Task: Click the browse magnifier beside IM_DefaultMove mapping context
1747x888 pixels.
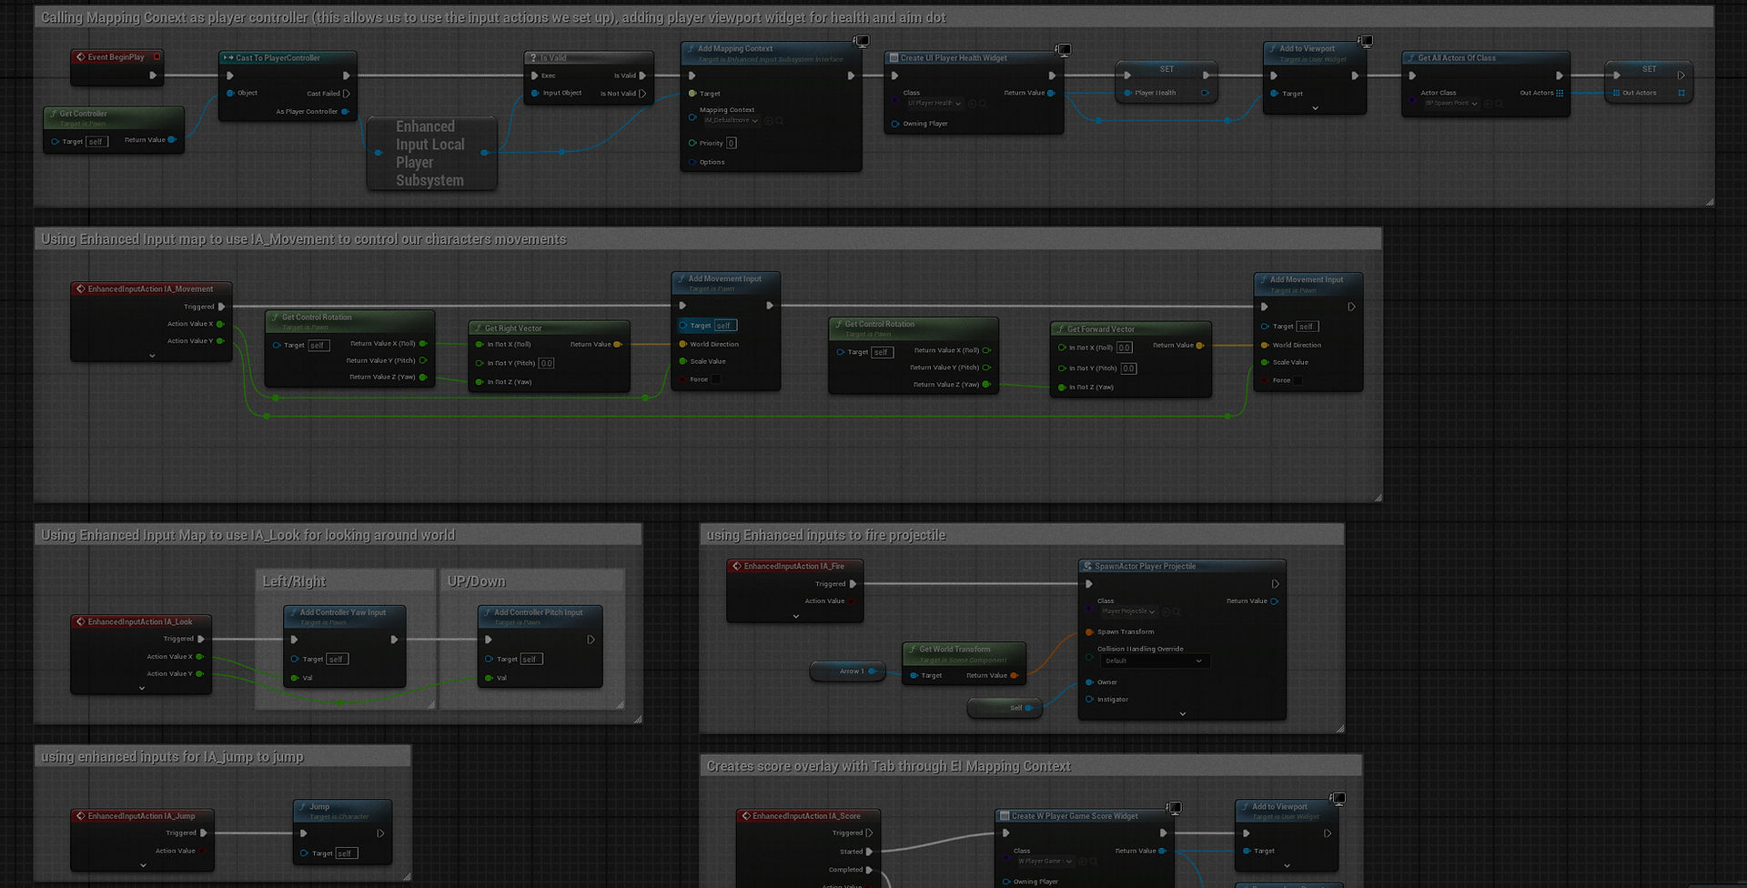Action: point(780,121)
